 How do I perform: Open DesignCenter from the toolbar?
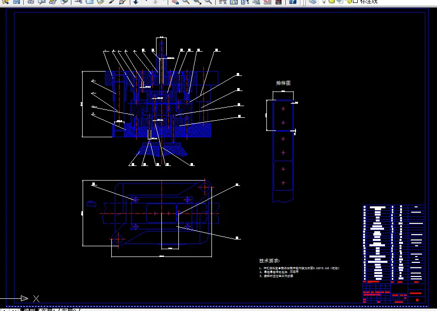tap(233, 1)
